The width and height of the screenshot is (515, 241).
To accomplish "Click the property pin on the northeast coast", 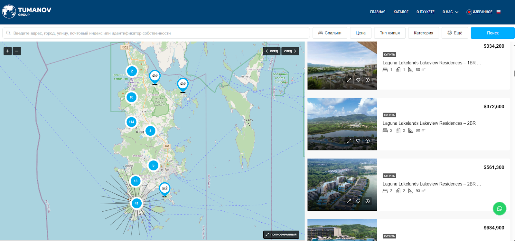I will pos(183,85).
